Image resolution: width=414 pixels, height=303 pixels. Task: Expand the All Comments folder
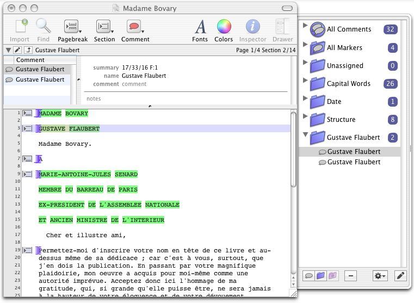[305, 26]
